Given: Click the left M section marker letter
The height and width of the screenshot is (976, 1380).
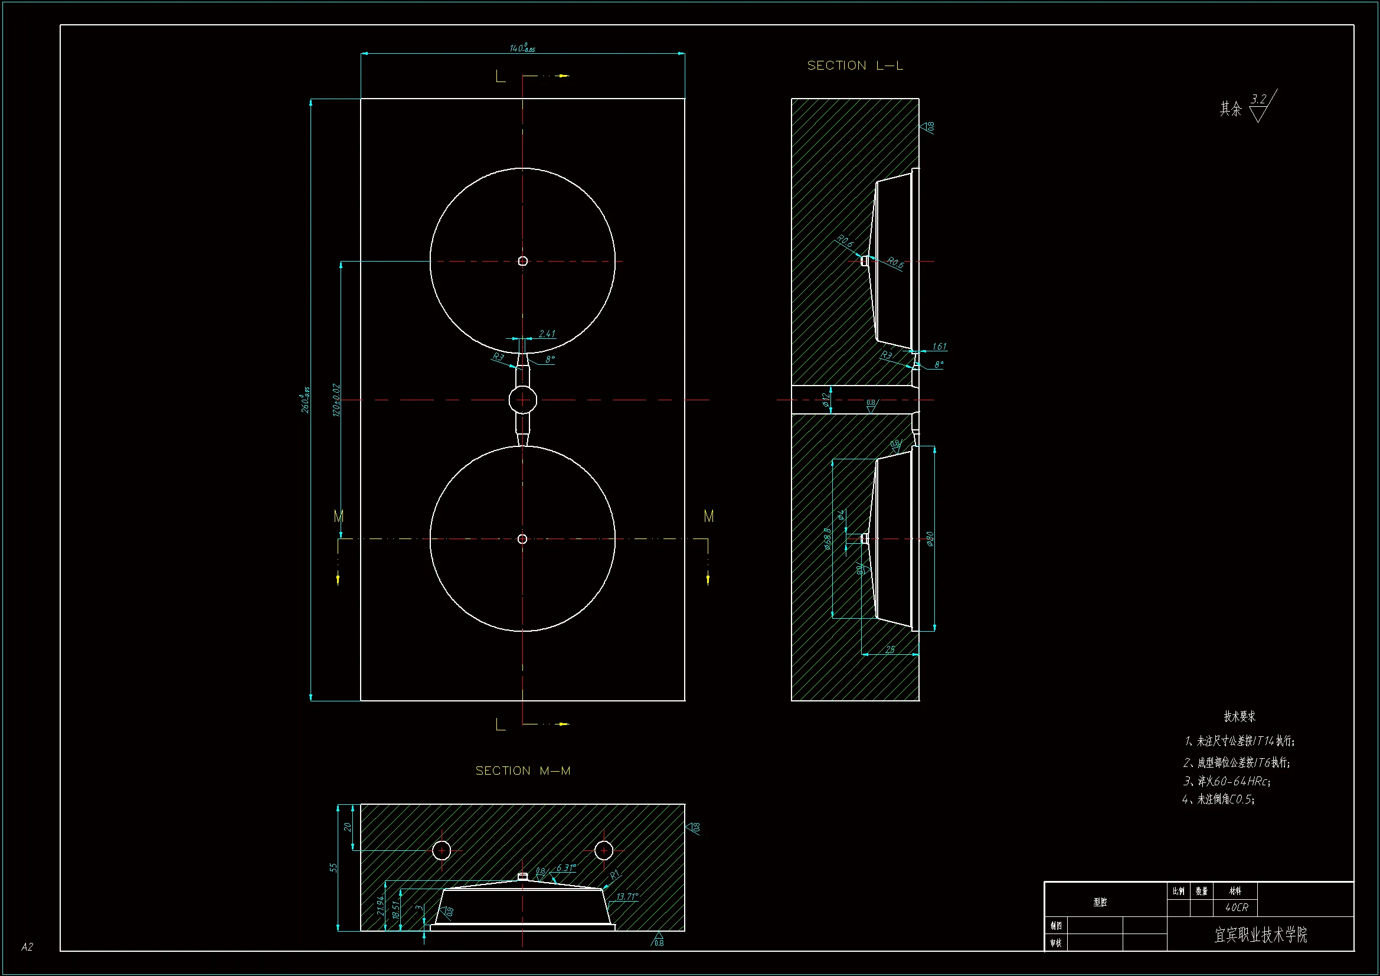Looking at the screenshot, I should tap(338, 516).
